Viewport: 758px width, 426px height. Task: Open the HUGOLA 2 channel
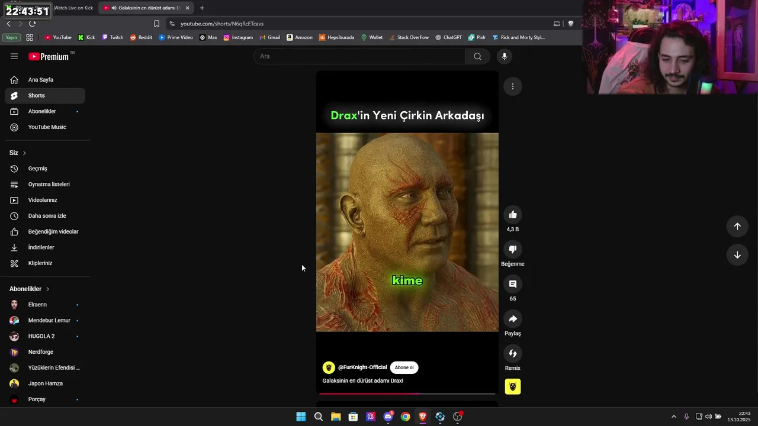pyautogui.click(x=45, y=336)
